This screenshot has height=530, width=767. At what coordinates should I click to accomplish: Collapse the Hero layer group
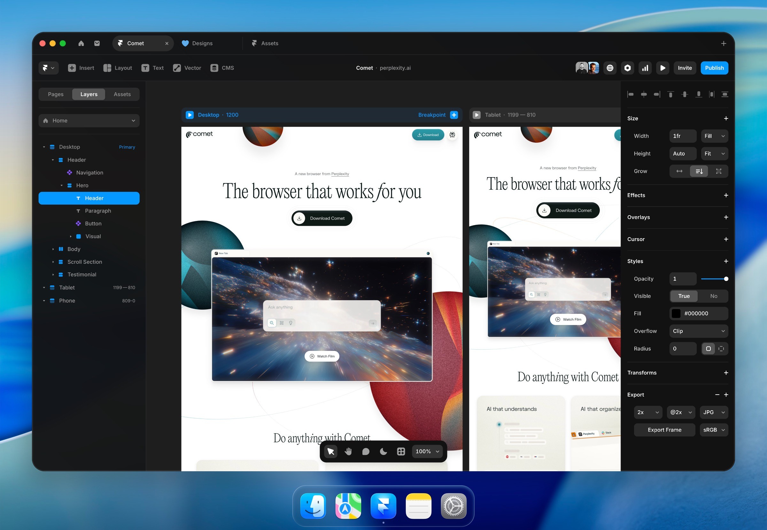(x=61, y=185)
